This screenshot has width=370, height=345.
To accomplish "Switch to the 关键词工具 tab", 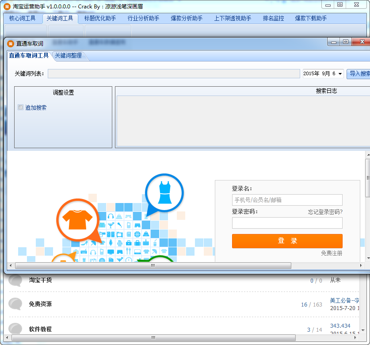I will pos(60,18).
